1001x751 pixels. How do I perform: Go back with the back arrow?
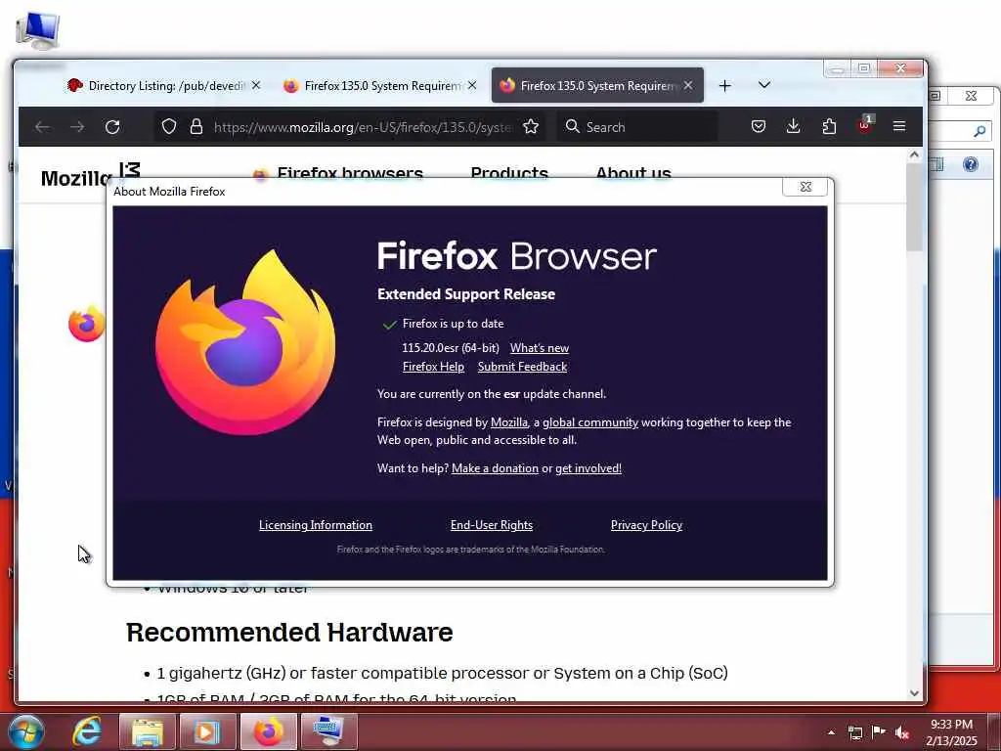(42, 127)
